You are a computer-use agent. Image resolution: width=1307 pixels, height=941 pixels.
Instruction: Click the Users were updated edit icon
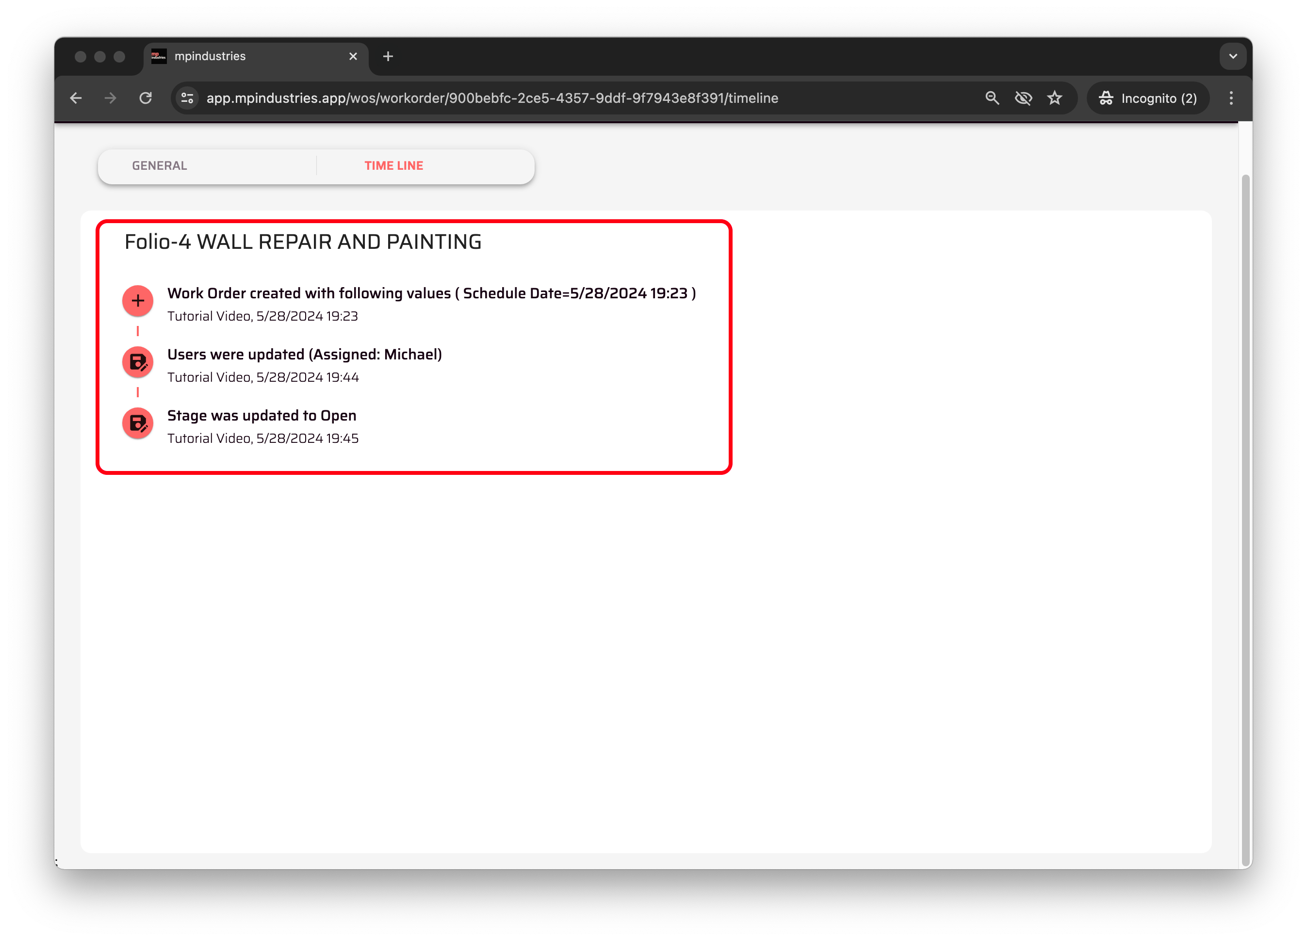coord(137,362)
